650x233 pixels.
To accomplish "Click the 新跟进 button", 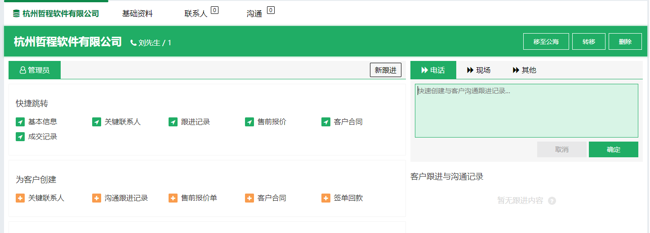I will 386,70.
